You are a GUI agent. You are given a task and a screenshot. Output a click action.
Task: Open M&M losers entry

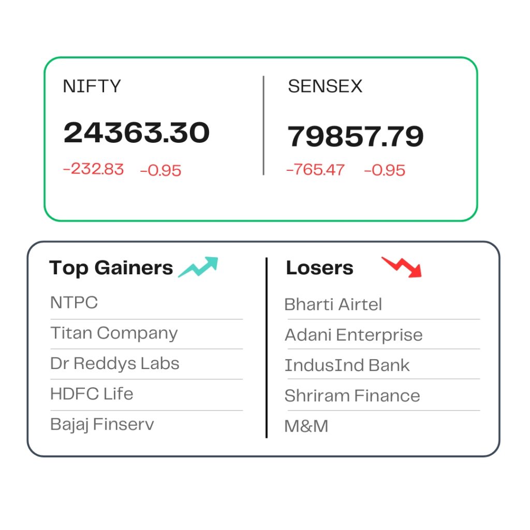click(306, 426)
